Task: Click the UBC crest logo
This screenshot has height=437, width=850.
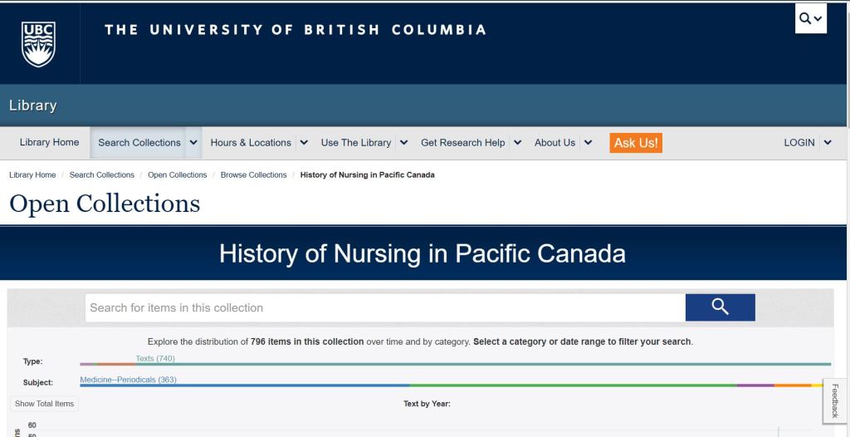Action: pyautogui.click(x=38, y=44)
